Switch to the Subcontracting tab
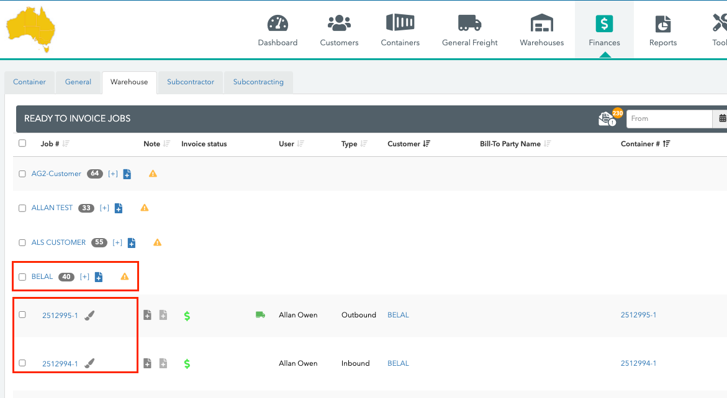 click(x=258, y=82)
